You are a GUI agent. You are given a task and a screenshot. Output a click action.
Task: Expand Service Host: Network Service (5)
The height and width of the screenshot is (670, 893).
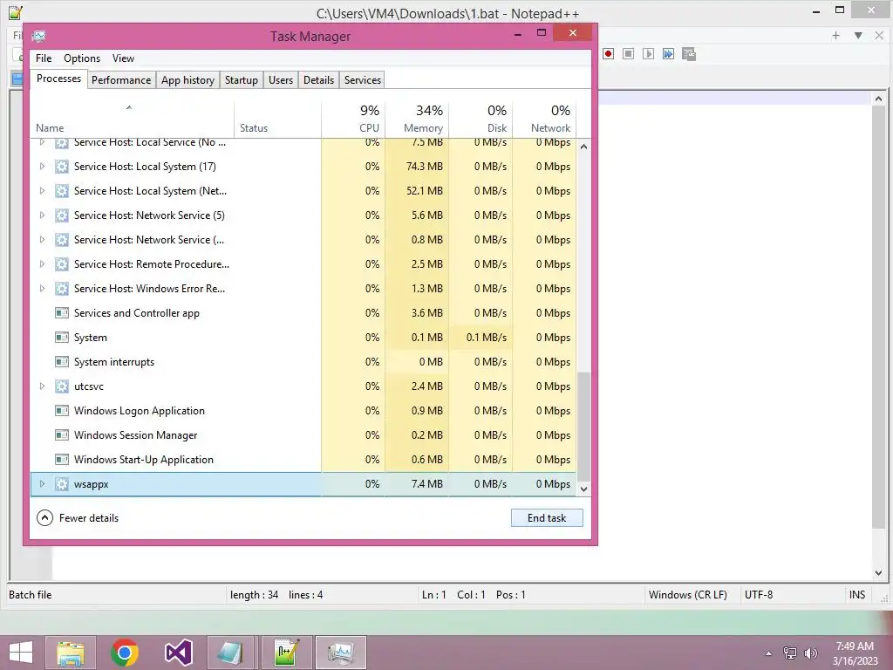pyautogui.click(x=42, y=215)
